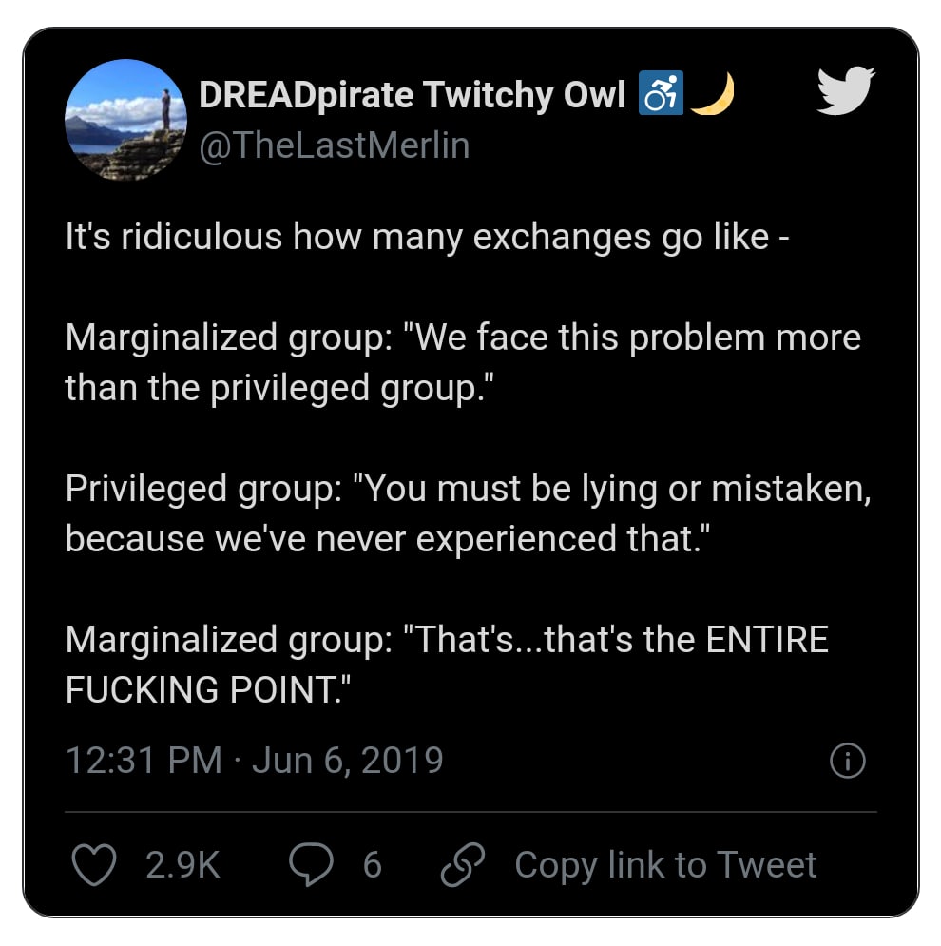Visit the @TheLastMerlin handle
Viewport: 941px width, 946px height.
tap(334, 145)
